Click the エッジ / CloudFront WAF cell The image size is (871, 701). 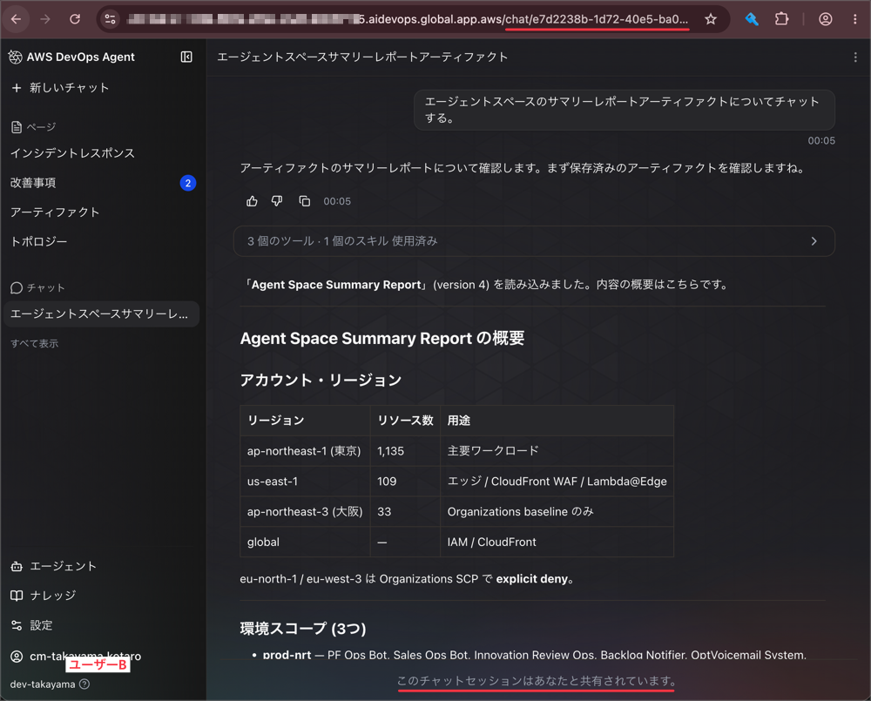(557, 482)
